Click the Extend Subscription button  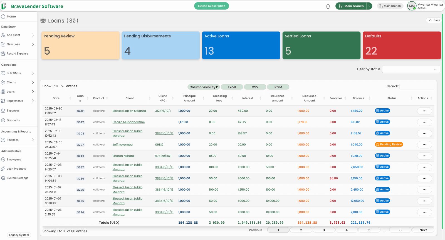(211, 6)
